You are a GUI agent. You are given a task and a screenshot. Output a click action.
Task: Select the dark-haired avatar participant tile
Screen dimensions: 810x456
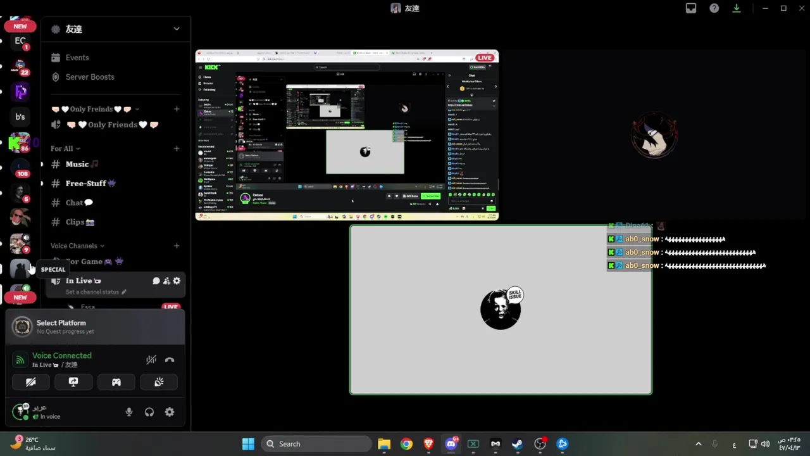[655, 135]
